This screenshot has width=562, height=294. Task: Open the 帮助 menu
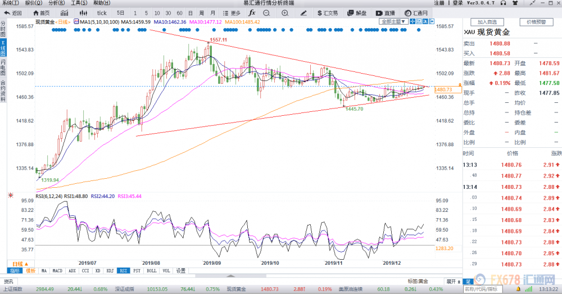[102, 3]
